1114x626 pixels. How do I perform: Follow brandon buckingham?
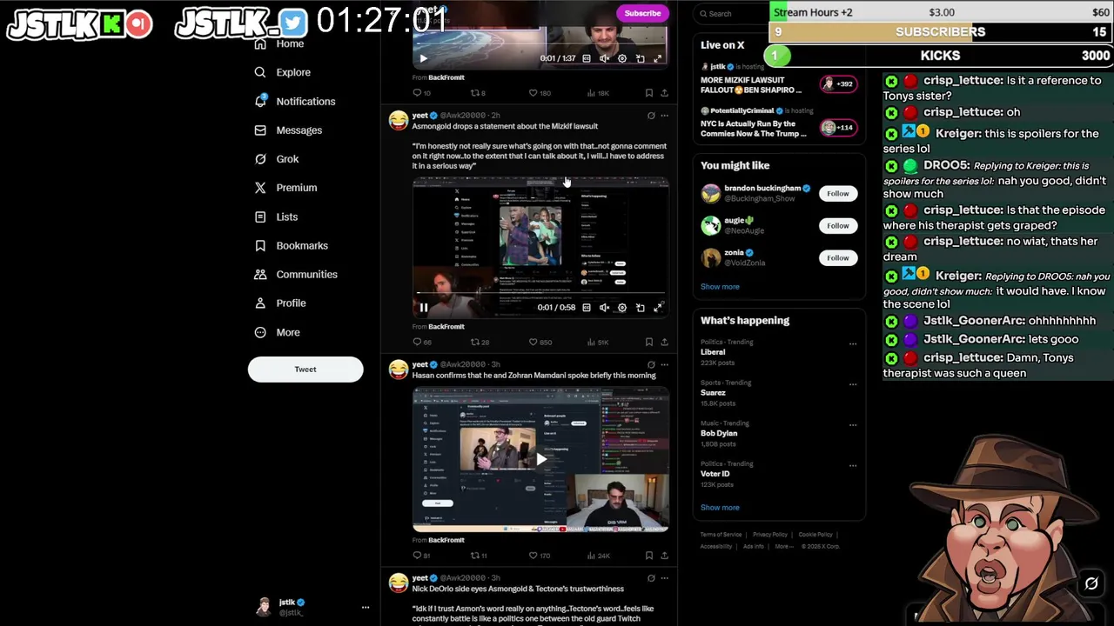(x=837, y=193)
